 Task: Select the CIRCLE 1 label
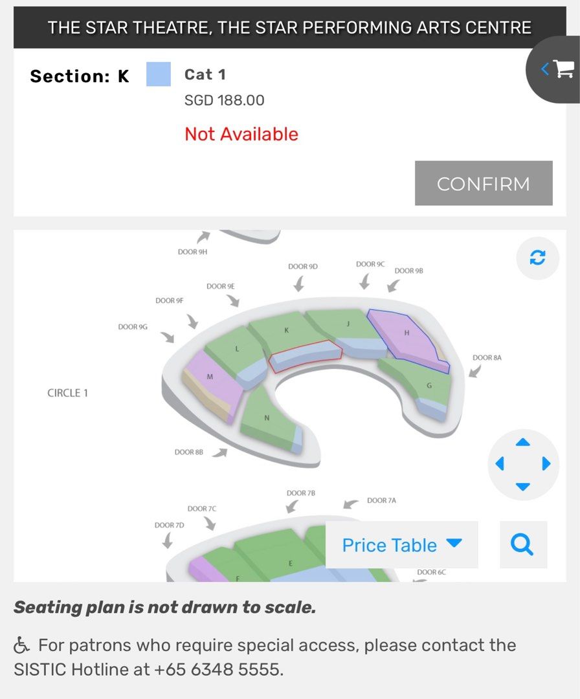coord(67,392)
